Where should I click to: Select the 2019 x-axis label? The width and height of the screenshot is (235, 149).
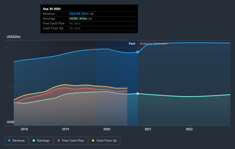(x=66, y=129)
